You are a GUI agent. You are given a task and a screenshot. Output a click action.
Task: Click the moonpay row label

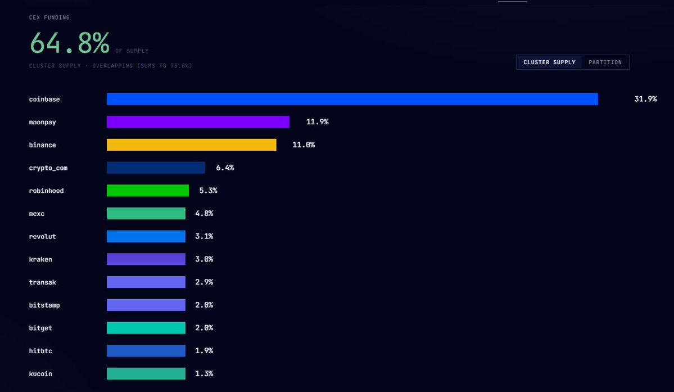click(43, 122)
